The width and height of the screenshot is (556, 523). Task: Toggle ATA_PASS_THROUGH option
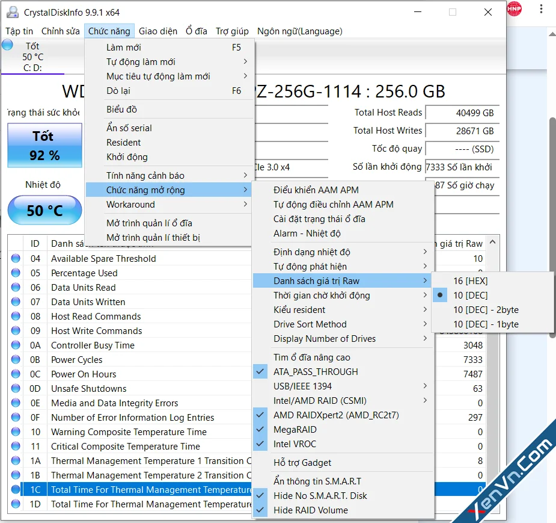tap(343, 371)
